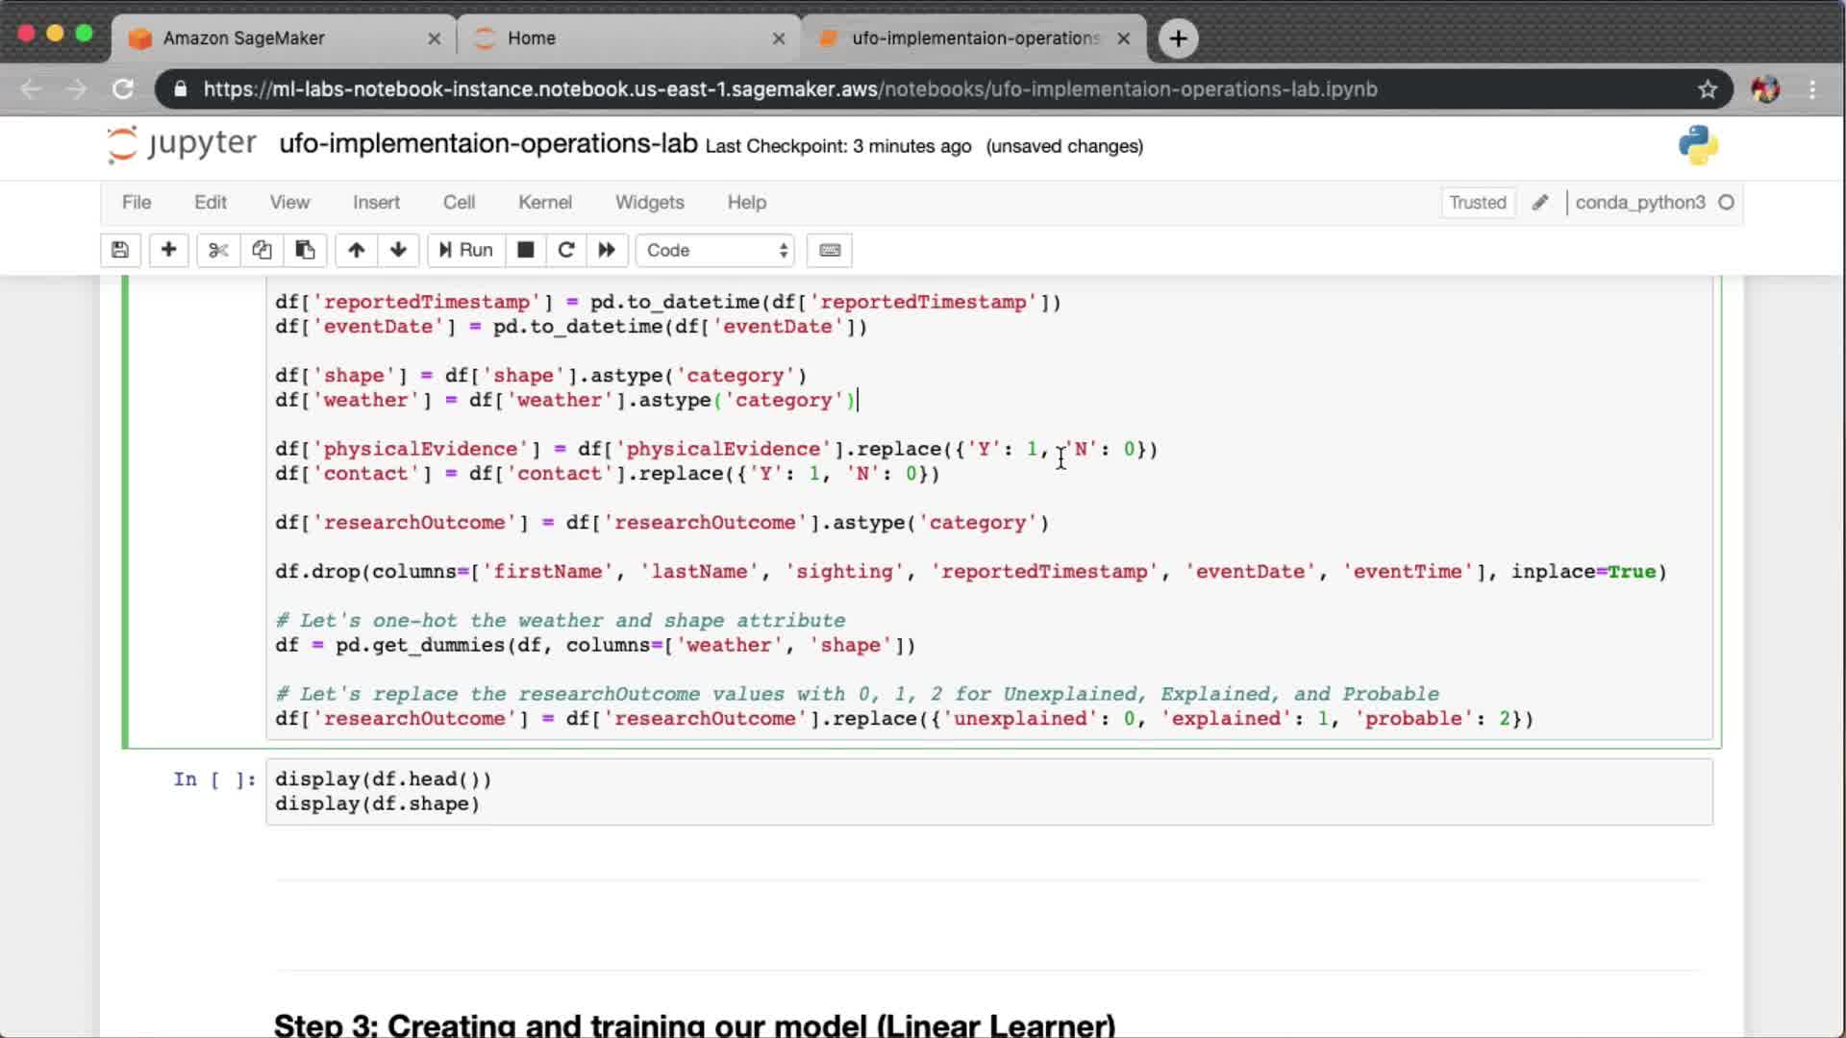This screenshot has height=1038, width=1846.
Task: Open the Kernel menu
Action: click(544, 202)
